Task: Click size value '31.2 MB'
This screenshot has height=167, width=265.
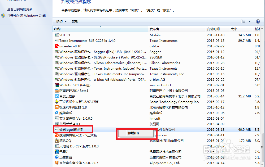Action: pos(244,96)
